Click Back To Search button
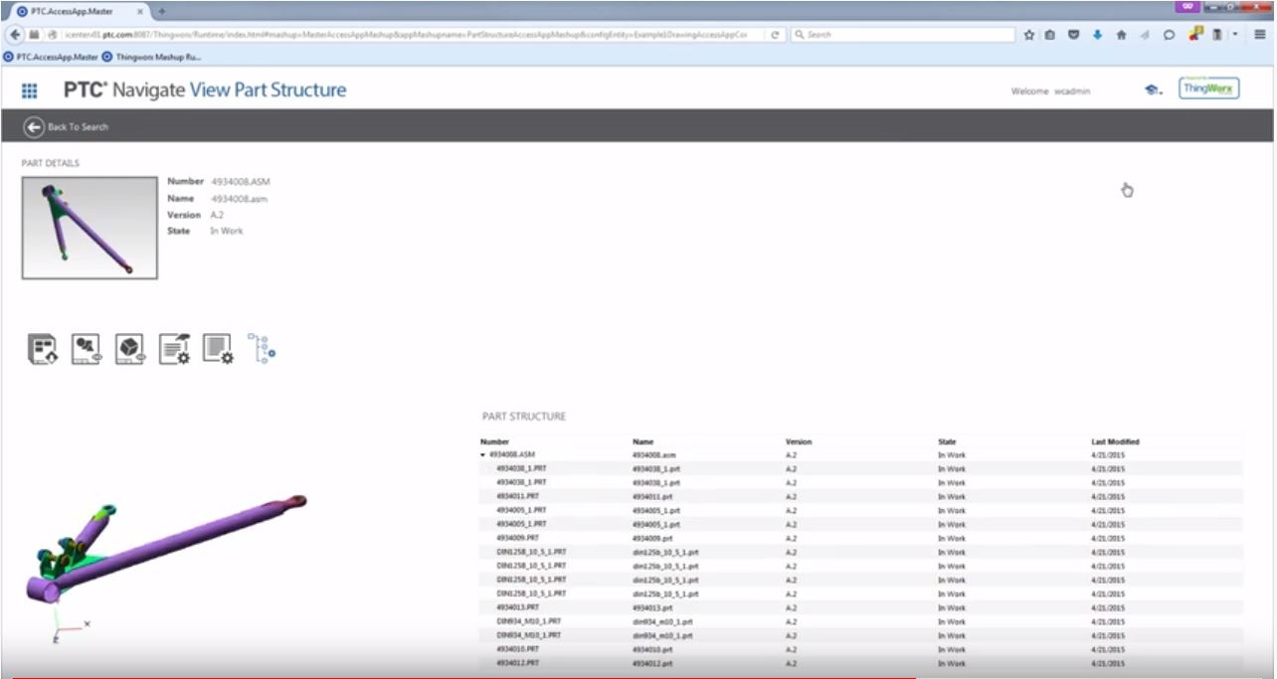 point(67,127)
